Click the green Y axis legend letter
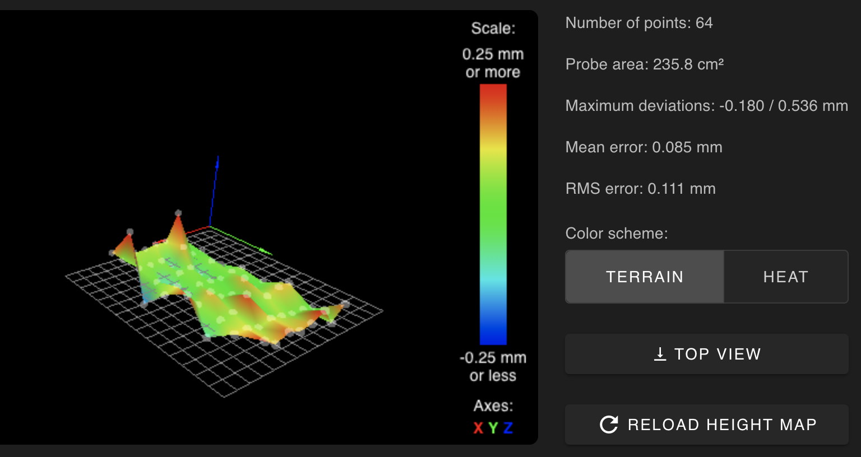The height and width of the screenshot is (457, 861). click(493, 428)
